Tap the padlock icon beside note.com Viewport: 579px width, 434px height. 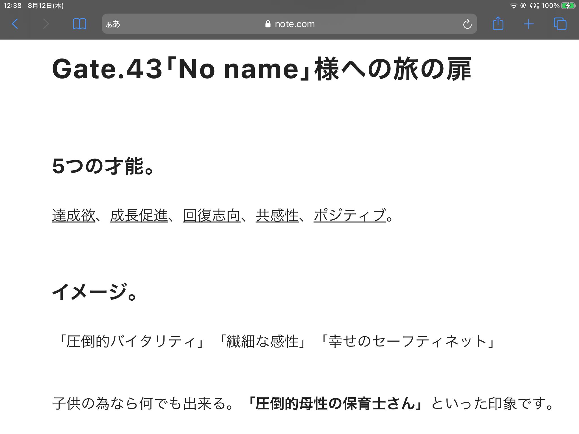coord(268,24)
